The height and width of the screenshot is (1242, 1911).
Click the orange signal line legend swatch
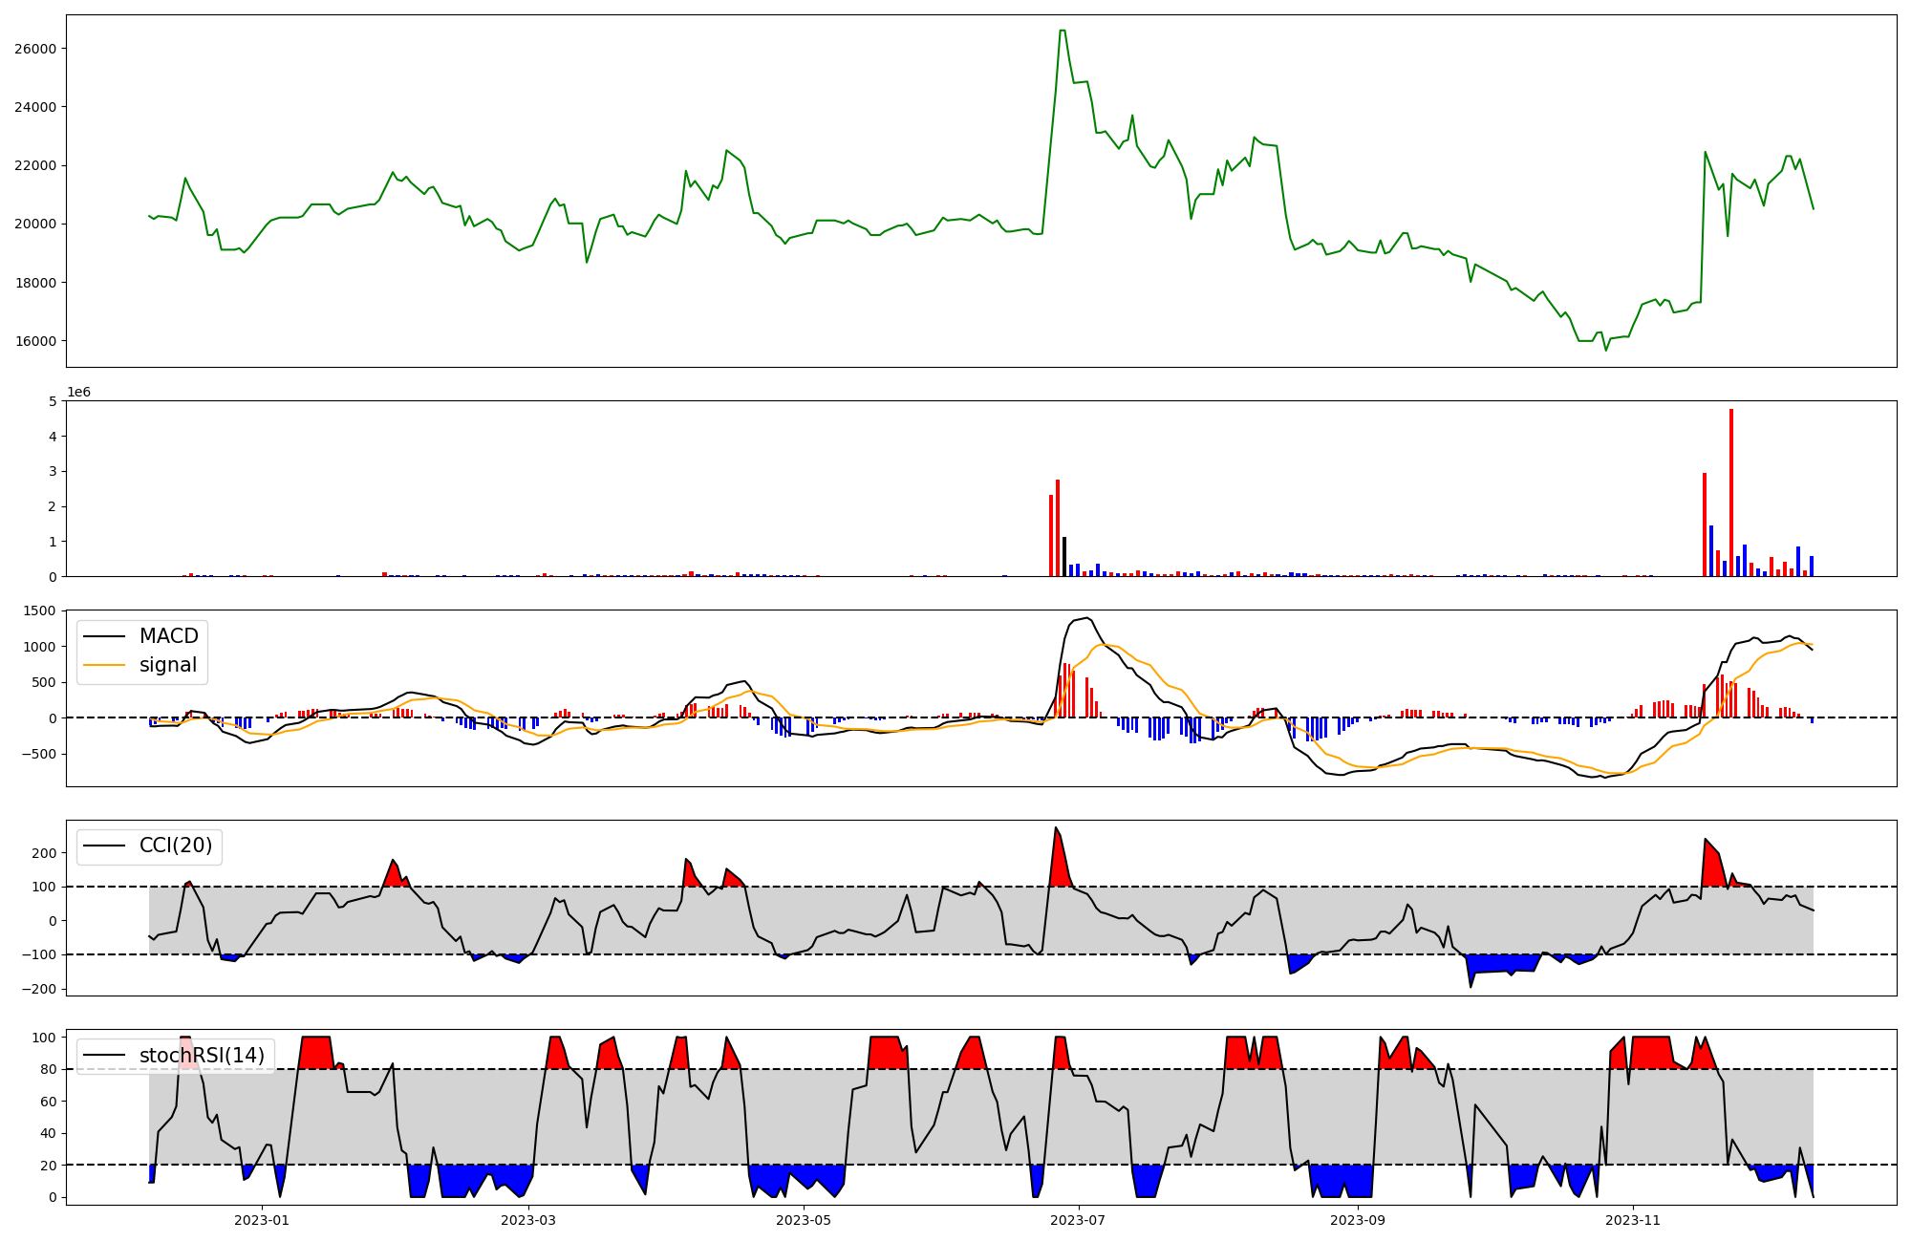[x=104, y=665]
